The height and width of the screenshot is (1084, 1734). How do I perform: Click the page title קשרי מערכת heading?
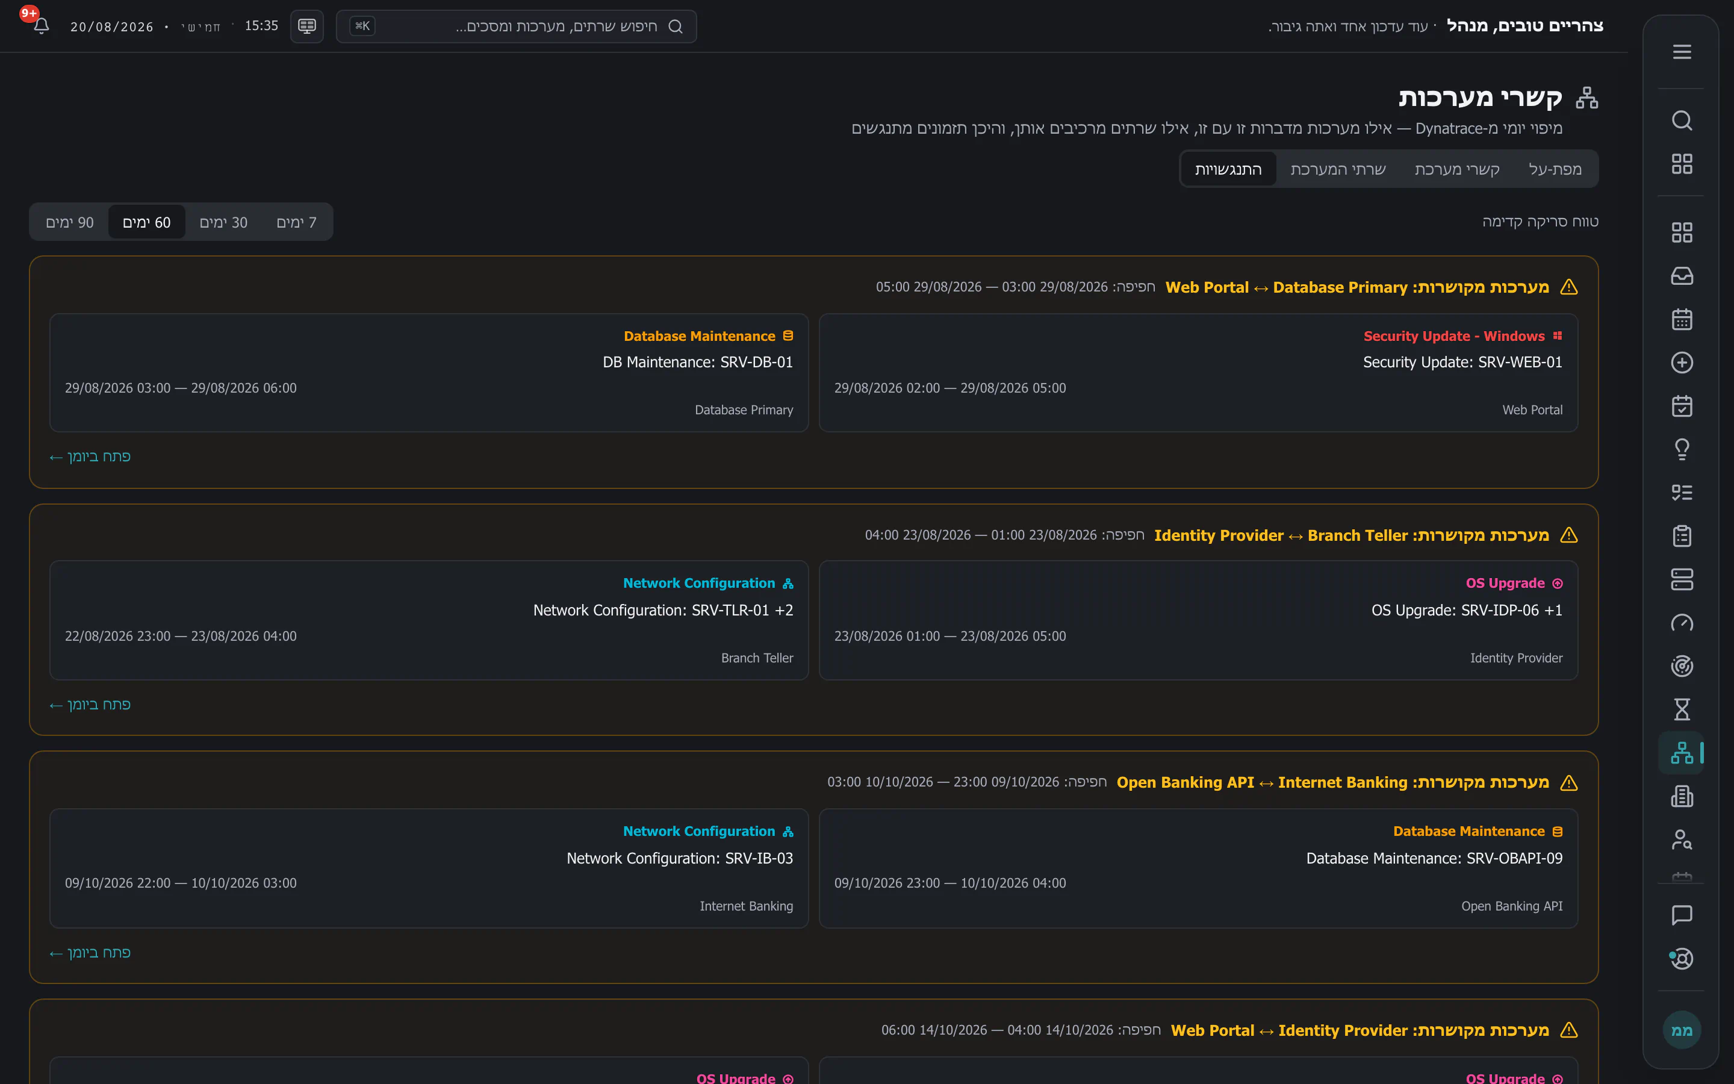[x=1481, y=97]
